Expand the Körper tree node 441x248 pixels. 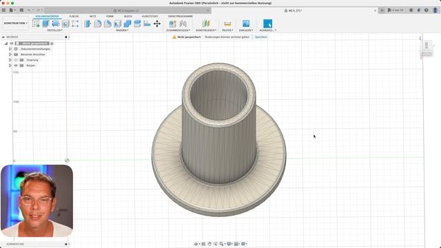click(10, 65)
